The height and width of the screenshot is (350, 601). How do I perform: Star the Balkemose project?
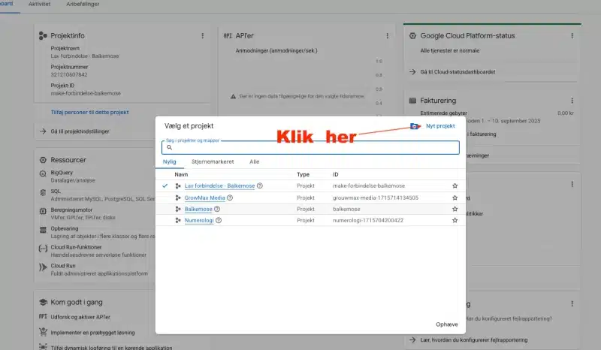[x=455, y=209]
